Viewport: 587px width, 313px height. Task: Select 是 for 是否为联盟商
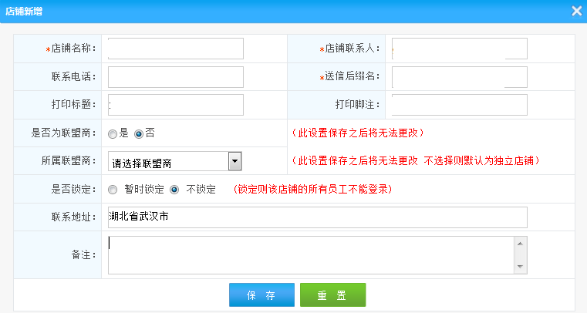[x=113, y=133]
